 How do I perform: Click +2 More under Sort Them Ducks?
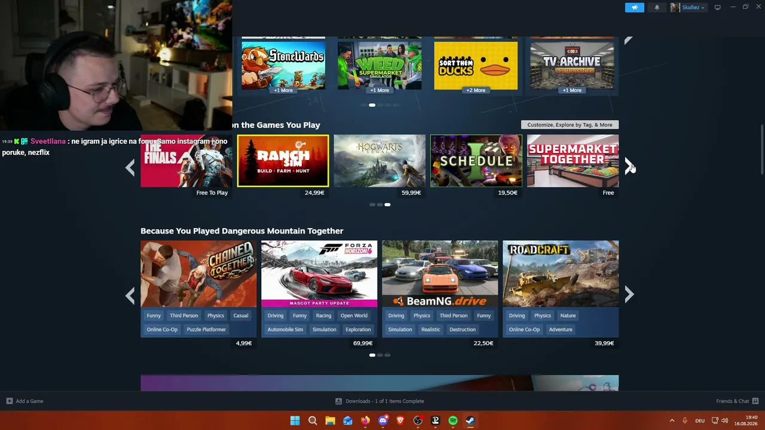click(x=476, y=90)
